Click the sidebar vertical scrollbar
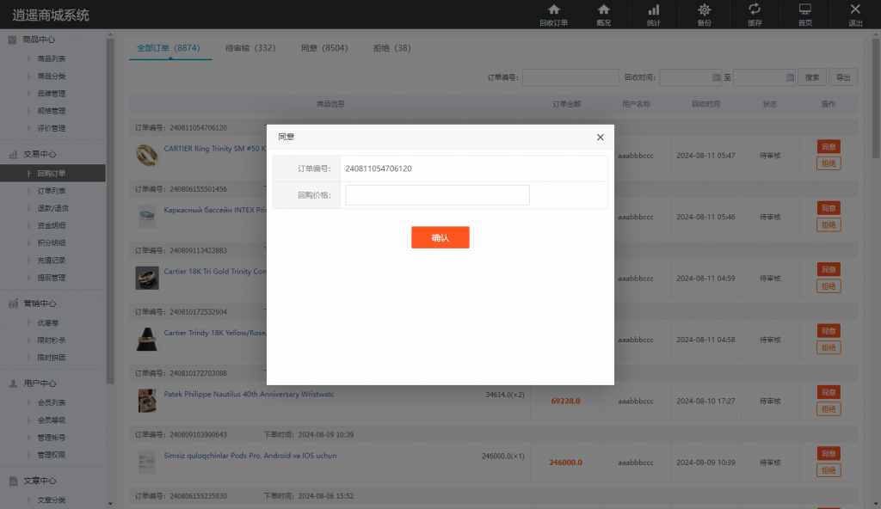This screenshot has width=881, height=509. (110, 211)
